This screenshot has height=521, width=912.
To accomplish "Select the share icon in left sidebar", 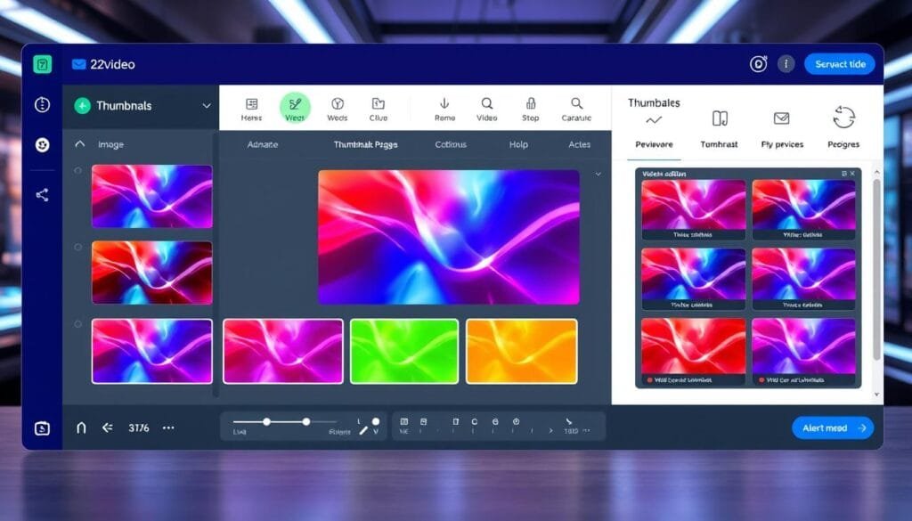I will coord(42,194).
